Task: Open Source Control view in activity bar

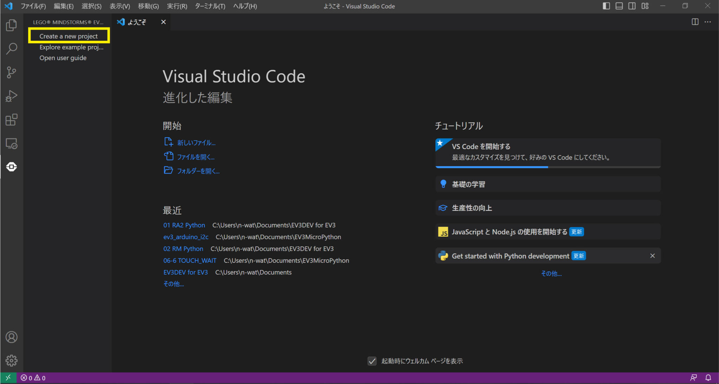Action: 12,72
